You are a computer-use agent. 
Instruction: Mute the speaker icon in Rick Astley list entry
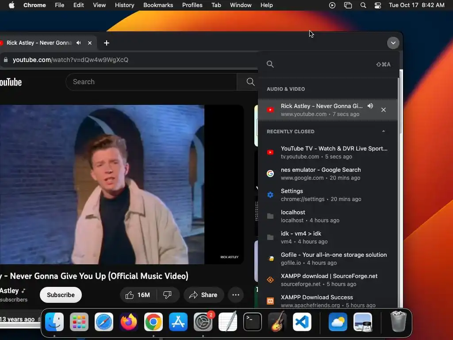pyautogui.click(x=370, y=106)
